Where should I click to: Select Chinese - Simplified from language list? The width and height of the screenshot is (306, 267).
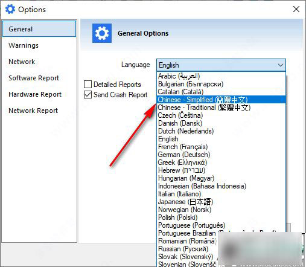tap(221, 100)
